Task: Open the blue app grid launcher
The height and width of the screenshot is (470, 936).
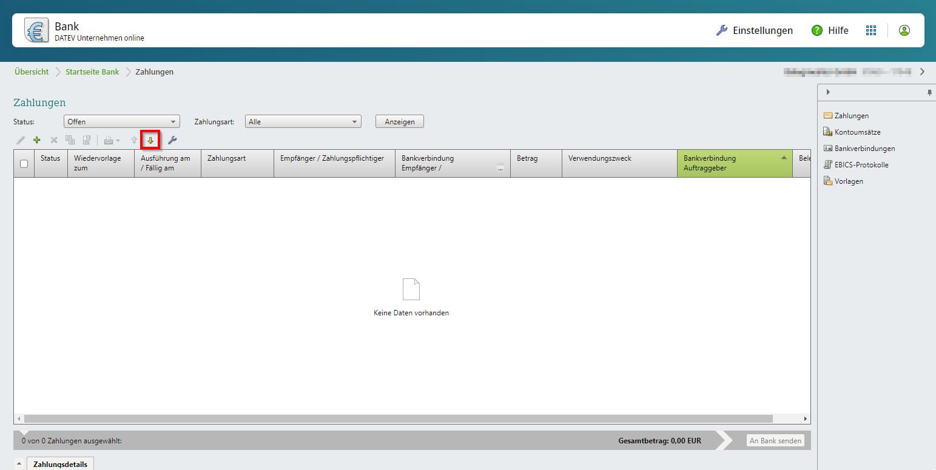Action: tap(871, 30)
